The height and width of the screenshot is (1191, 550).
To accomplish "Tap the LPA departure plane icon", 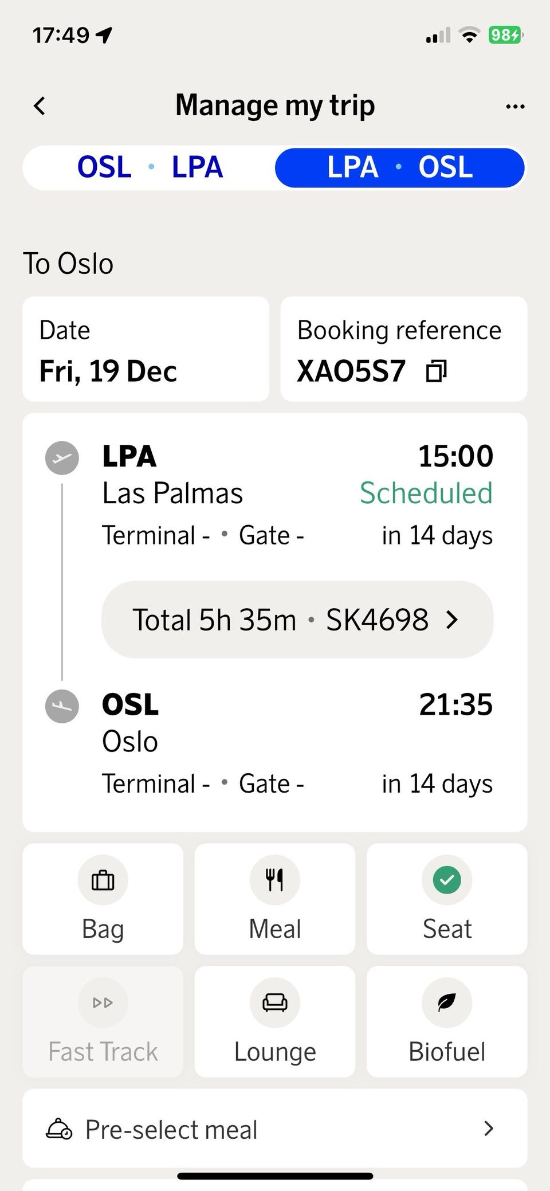I will tap(62, 458).
